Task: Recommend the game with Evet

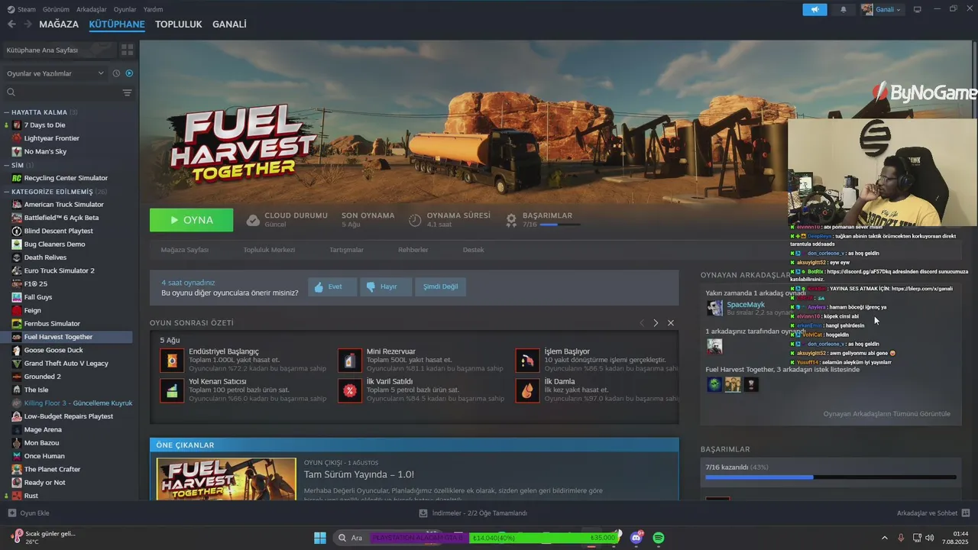Action: (x=332, y=286)
